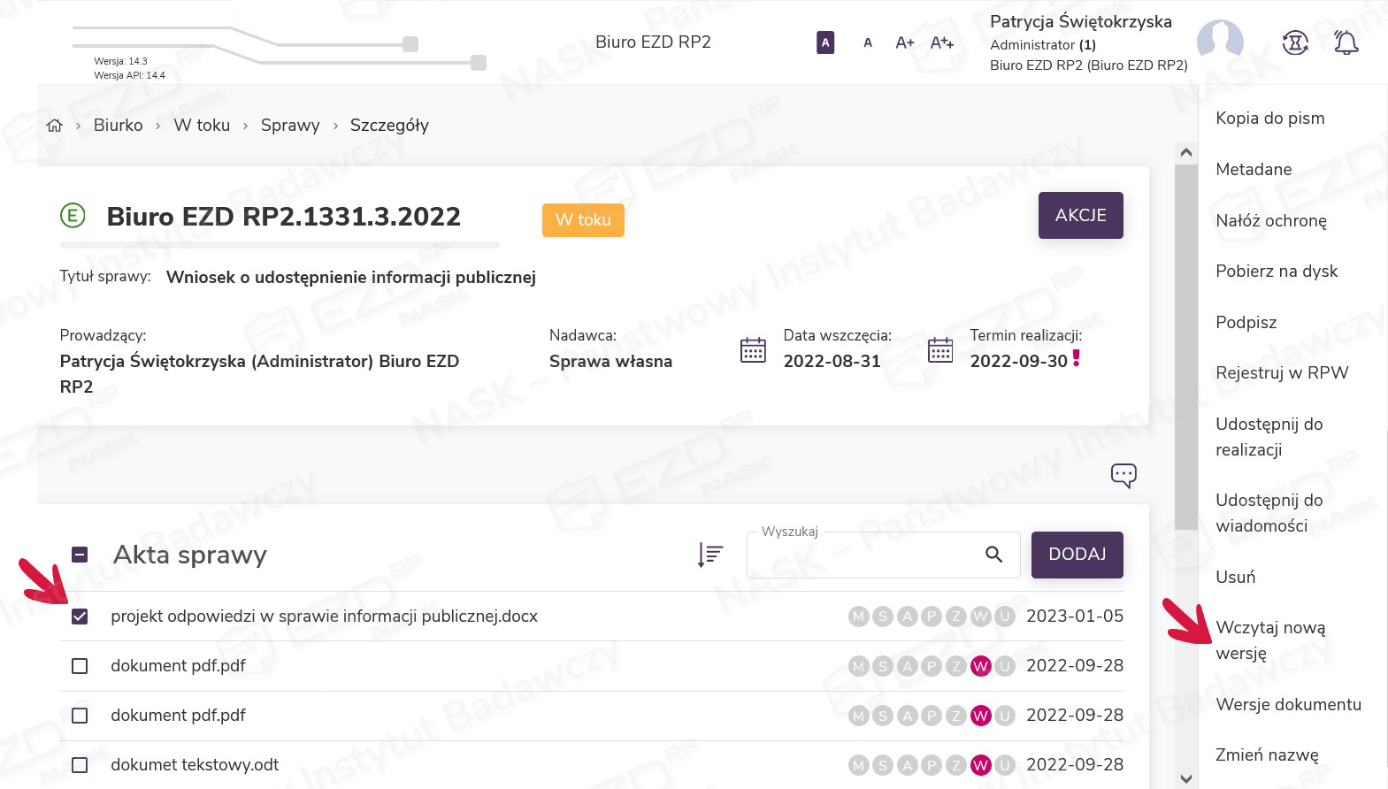The height and width of the screenshot is (789, 1388).
Task: Click the user profile avatar
Action: (x=1220, y=42)
